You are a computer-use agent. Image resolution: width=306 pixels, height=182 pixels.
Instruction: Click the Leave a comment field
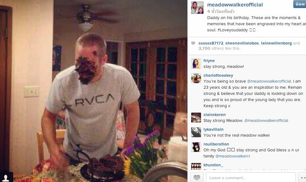click(x=251, y=177)
